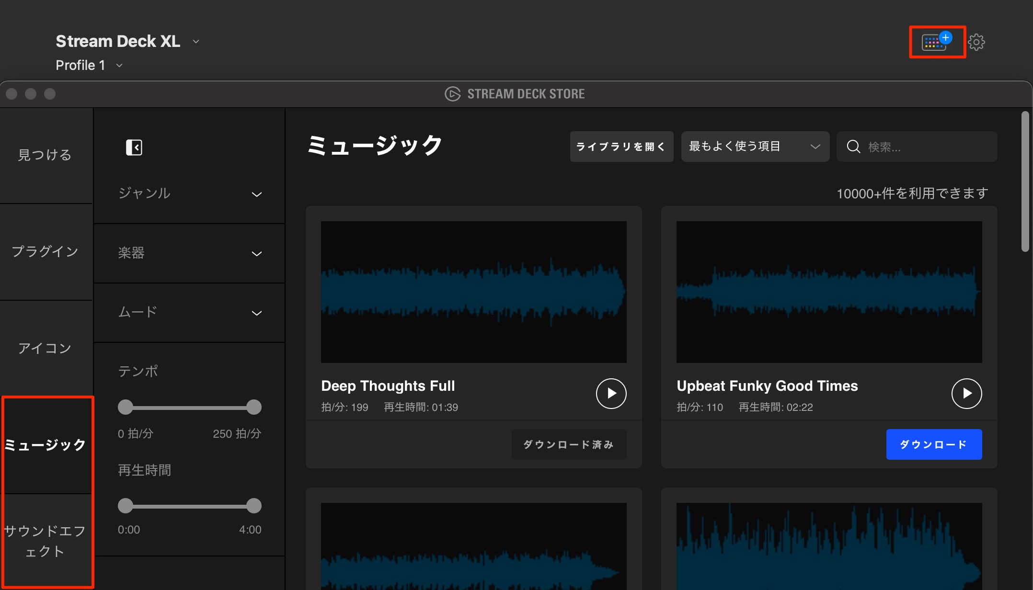Click the Deep Thoughts Full title
Screen dimensions: 1033x590
(388, 386)
